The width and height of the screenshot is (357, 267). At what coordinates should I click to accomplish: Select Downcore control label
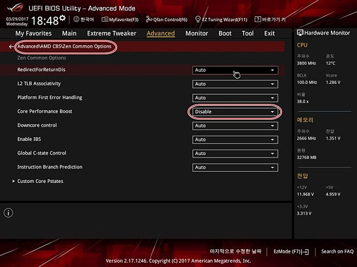(x=37, y=125)
